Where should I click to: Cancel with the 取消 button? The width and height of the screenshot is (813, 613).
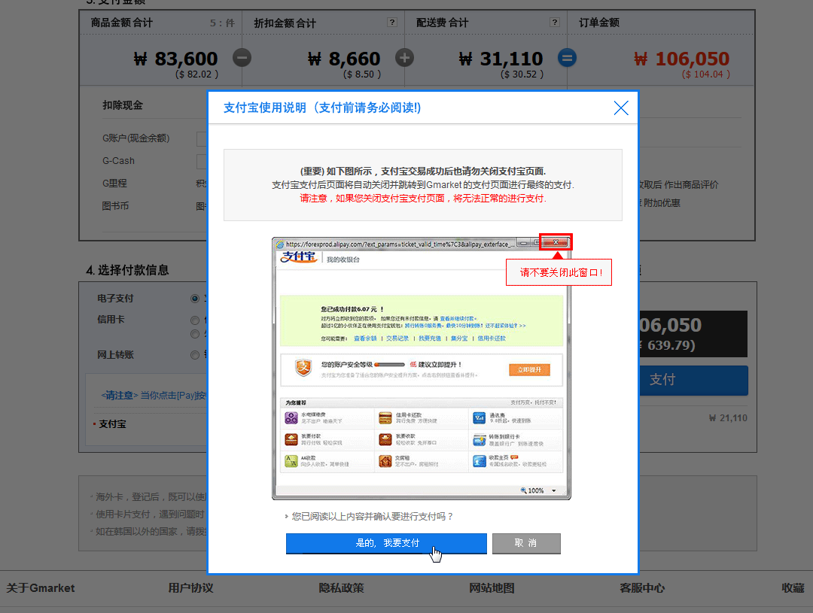point(526,543)
